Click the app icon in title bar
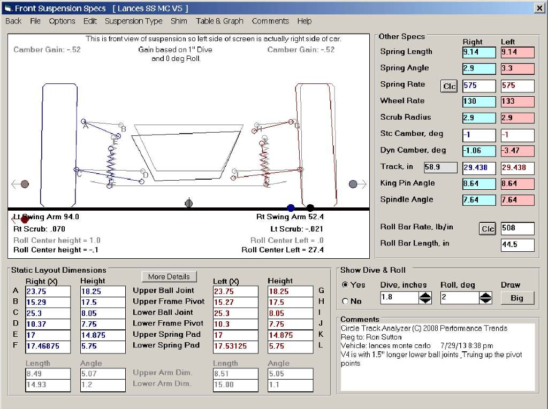 [x=7, y=9]
